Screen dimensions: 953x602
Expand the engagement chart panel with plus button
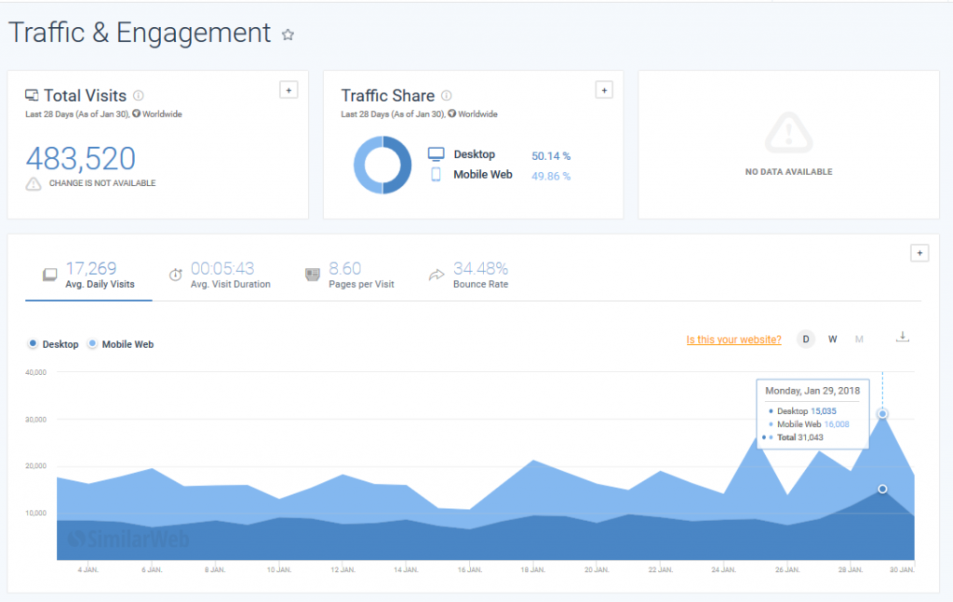pos(919,253)
